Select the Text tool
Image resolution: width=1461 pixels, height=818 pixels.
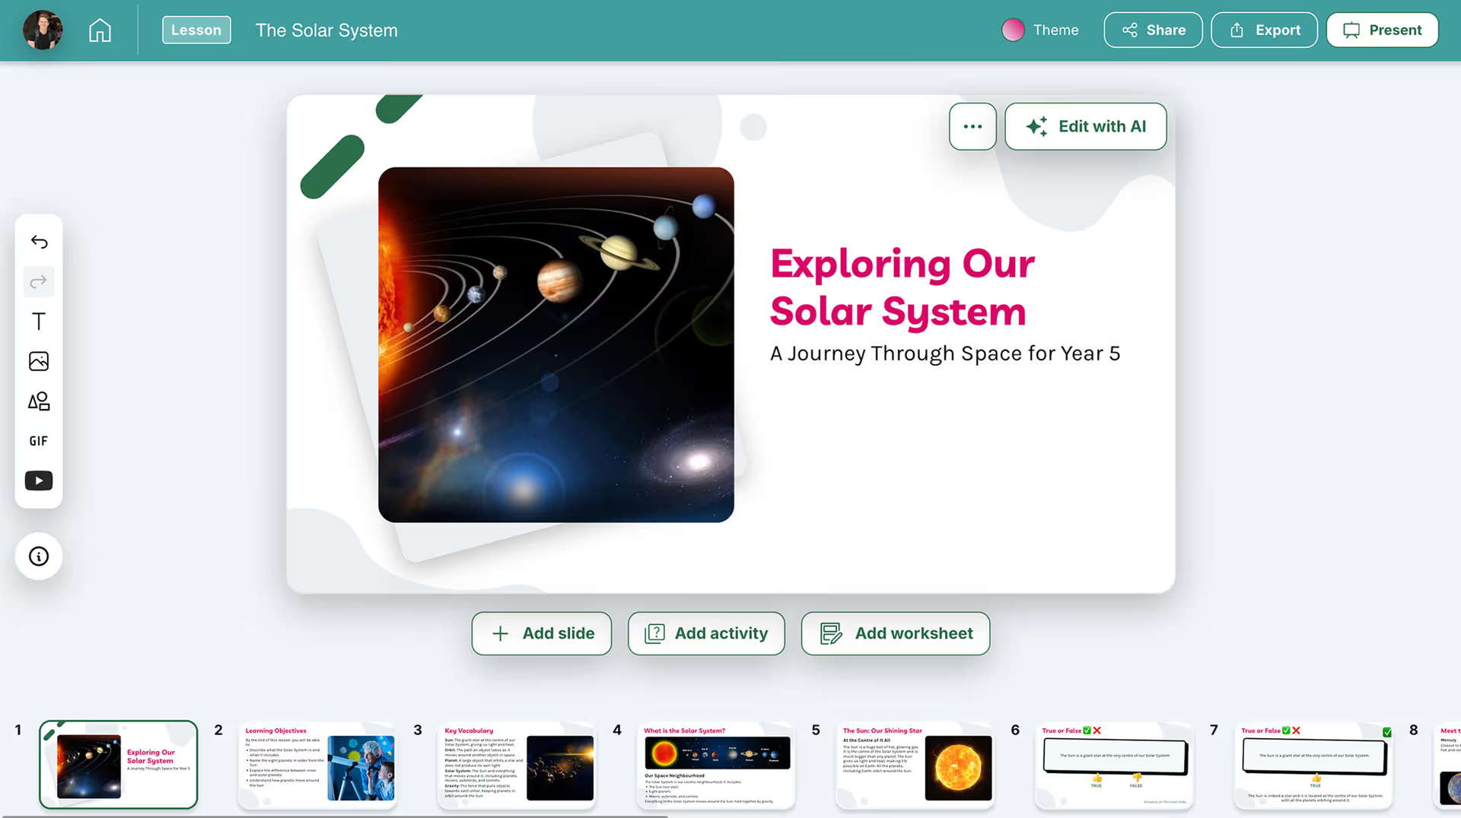pos(39,322)
